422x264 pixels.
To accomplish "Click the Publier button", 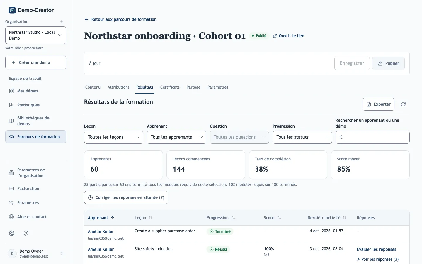I will point(388,63).
